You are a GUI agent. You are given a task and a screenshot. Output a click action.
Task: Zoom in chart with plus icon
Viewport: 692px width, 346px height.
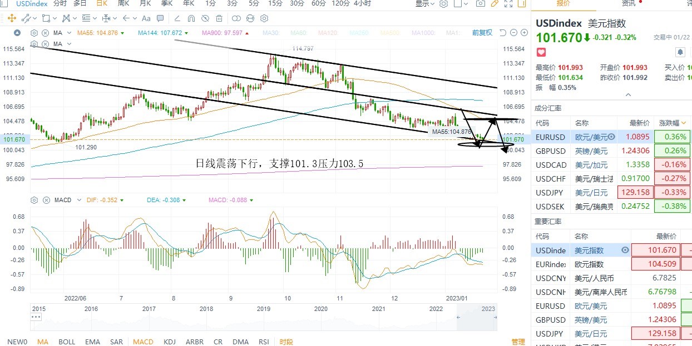523,33
